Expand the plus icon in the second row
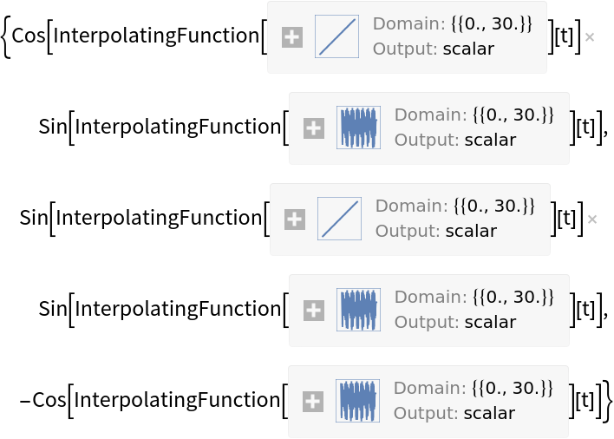Screen dimensions: 614x439 click(x=313, y=128)
